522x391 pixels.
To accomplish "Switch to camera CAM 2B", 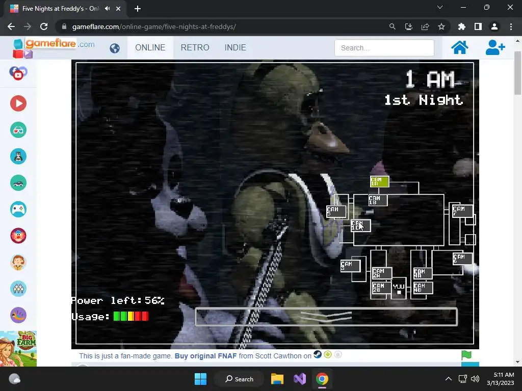I will [381, 288].
